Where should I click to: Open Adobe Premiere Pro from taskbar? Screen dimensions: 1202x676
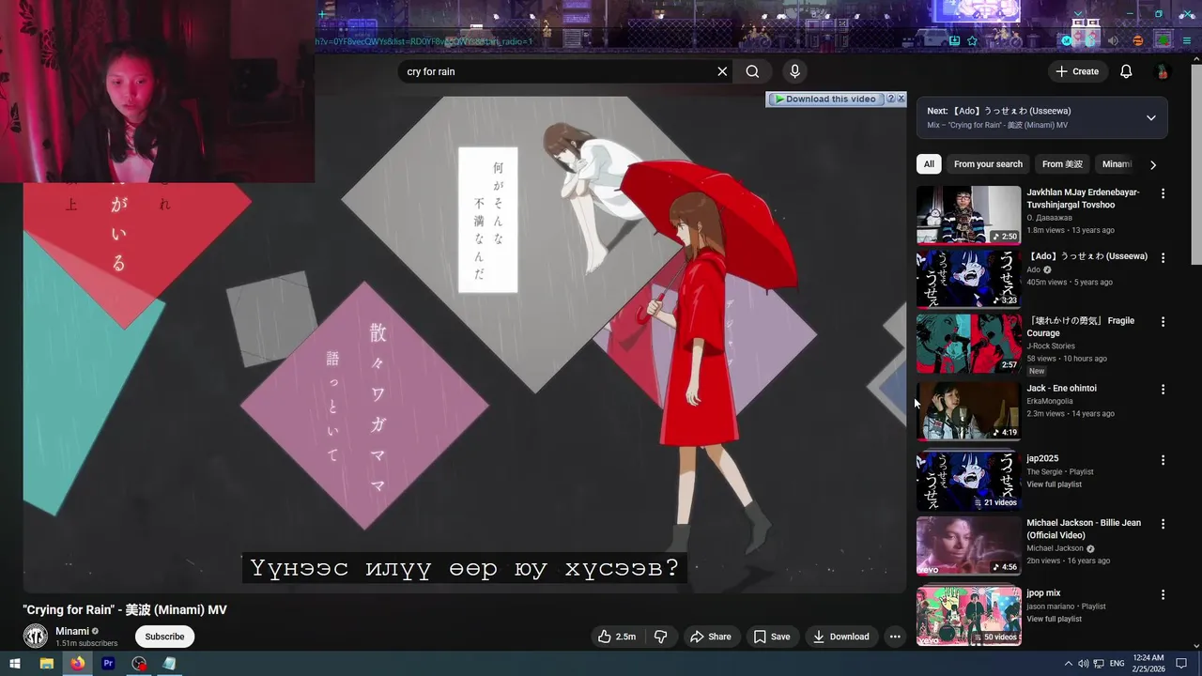(x=108, y=664)
